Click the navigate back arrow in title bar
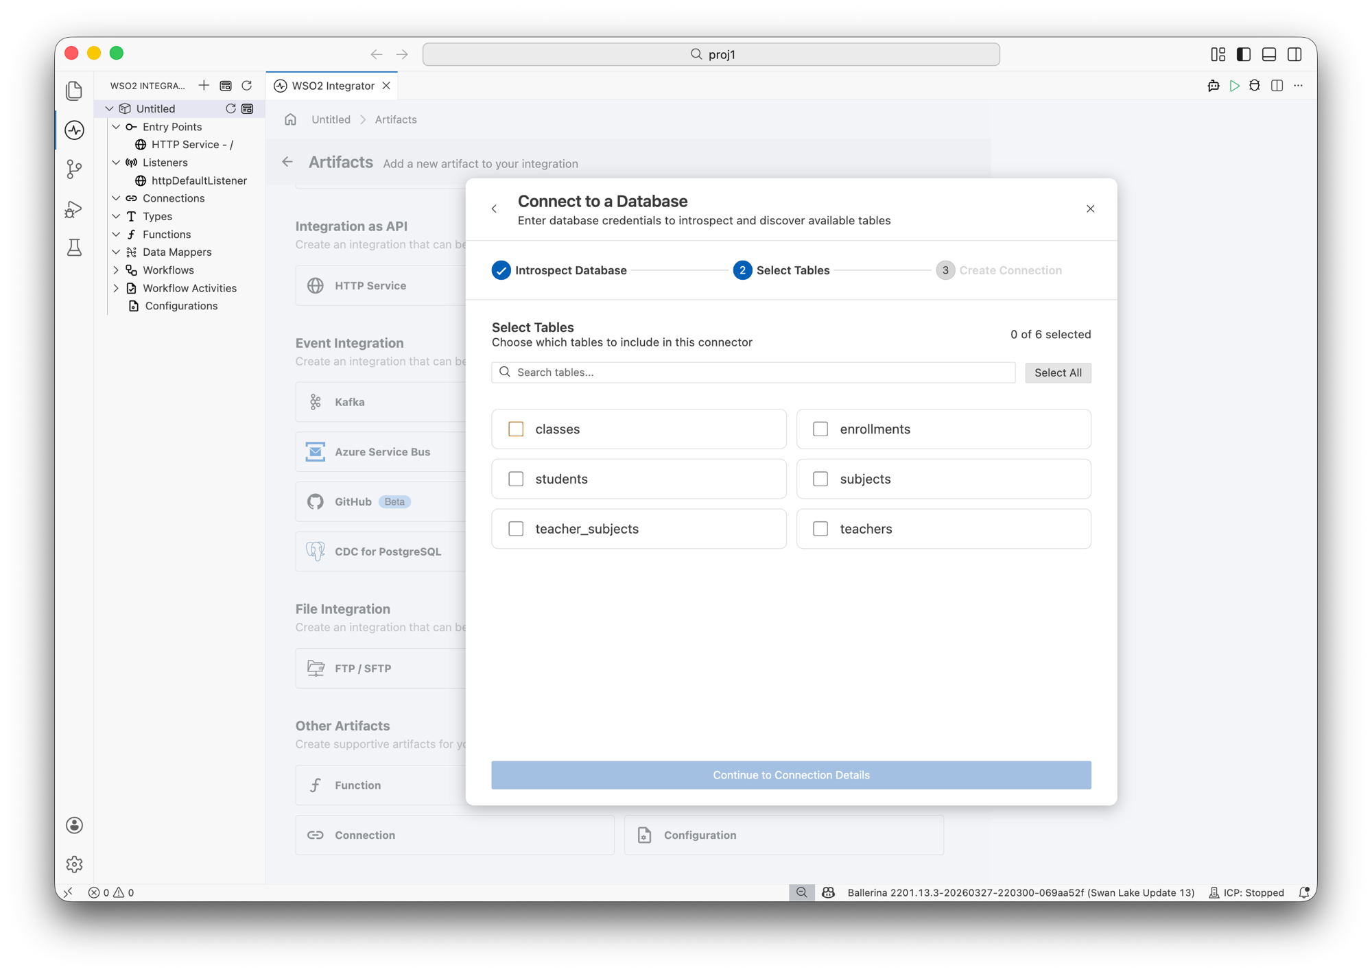 377,54
